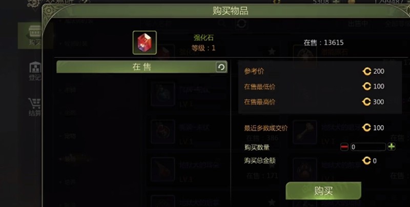Screen dimensions: 410x207
Task: Decrease purchase quantity with red minus
Action: click(344, 147)
